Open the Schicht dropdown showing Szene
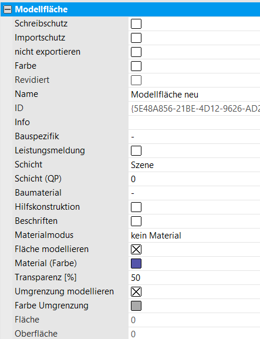The height and width of the screenshot is (339, 260). pos(194,165)
